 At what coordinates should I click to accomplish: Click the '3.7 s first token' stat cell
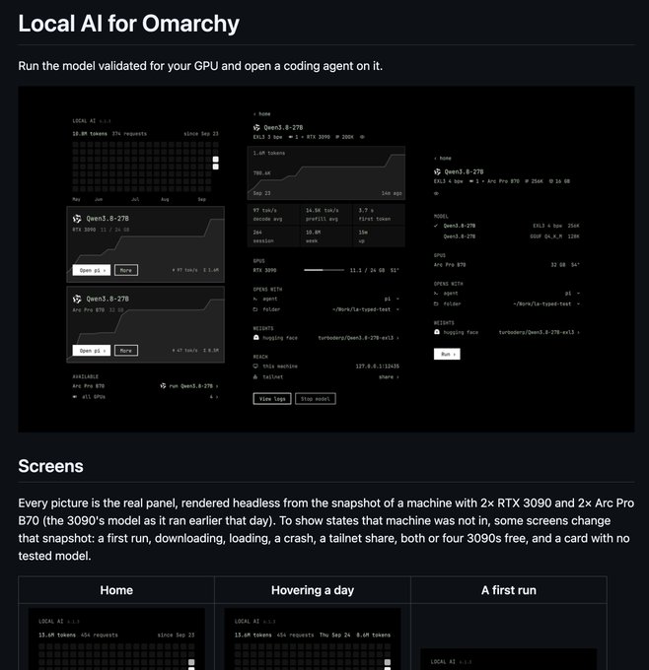coord(379,215)
